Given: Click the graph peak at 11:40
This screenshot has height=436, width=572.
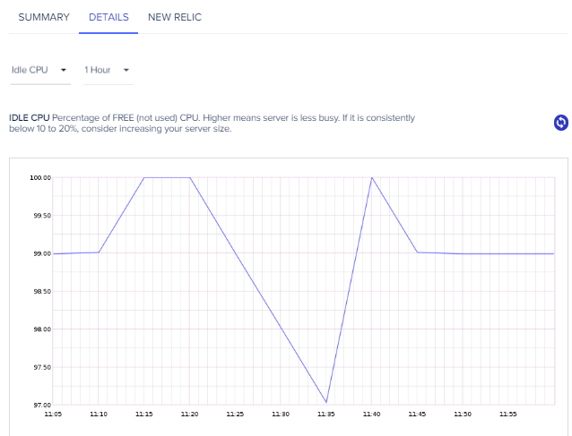Looking at the screenshot, I should click(372, 178).
